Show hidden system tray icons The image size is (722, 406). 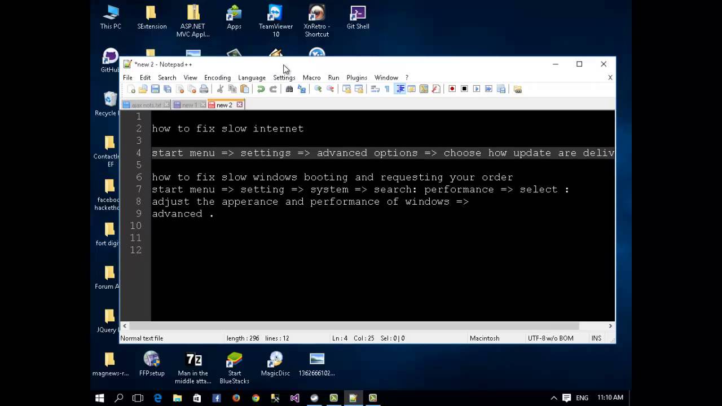[x=554, y=398]
